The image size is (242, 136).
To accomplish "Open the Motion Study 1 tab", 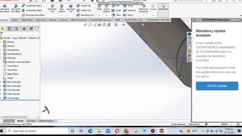I will pos(47,121).
